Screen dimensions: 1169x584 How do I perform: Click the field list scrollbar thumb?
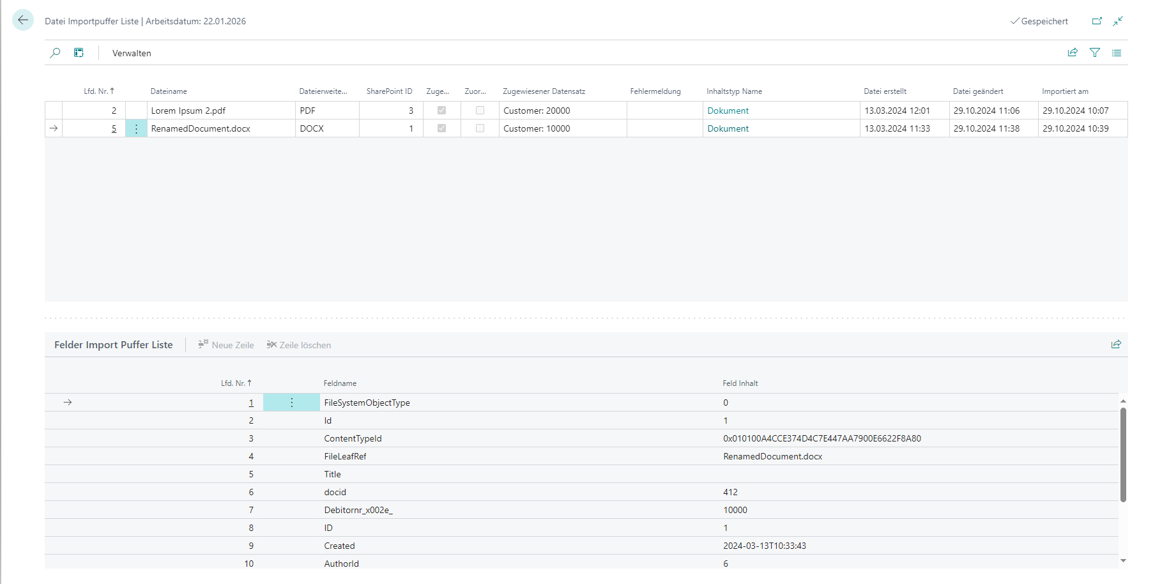[x=1123, y=454]
